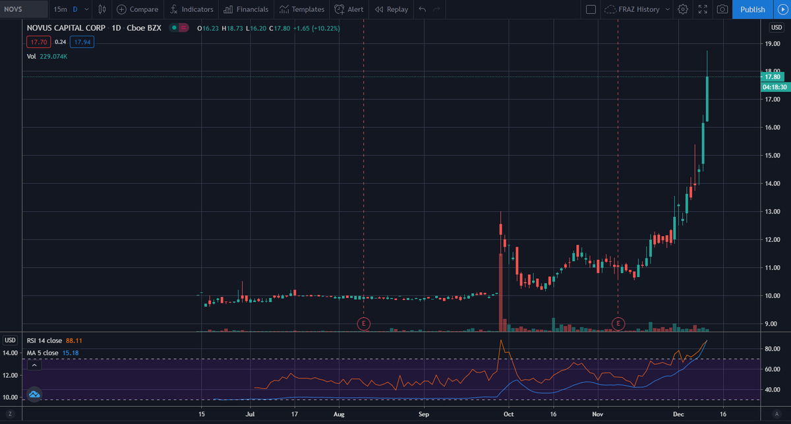Click the Oct label on the time axis
This screenshot has width=791, height=424.
point(508,414)
